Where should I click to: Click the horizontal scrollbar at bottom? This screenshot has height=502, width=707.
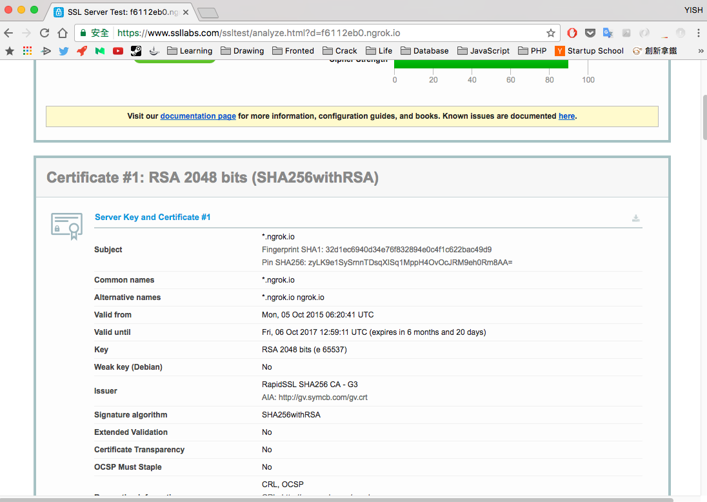coord(336,500)
